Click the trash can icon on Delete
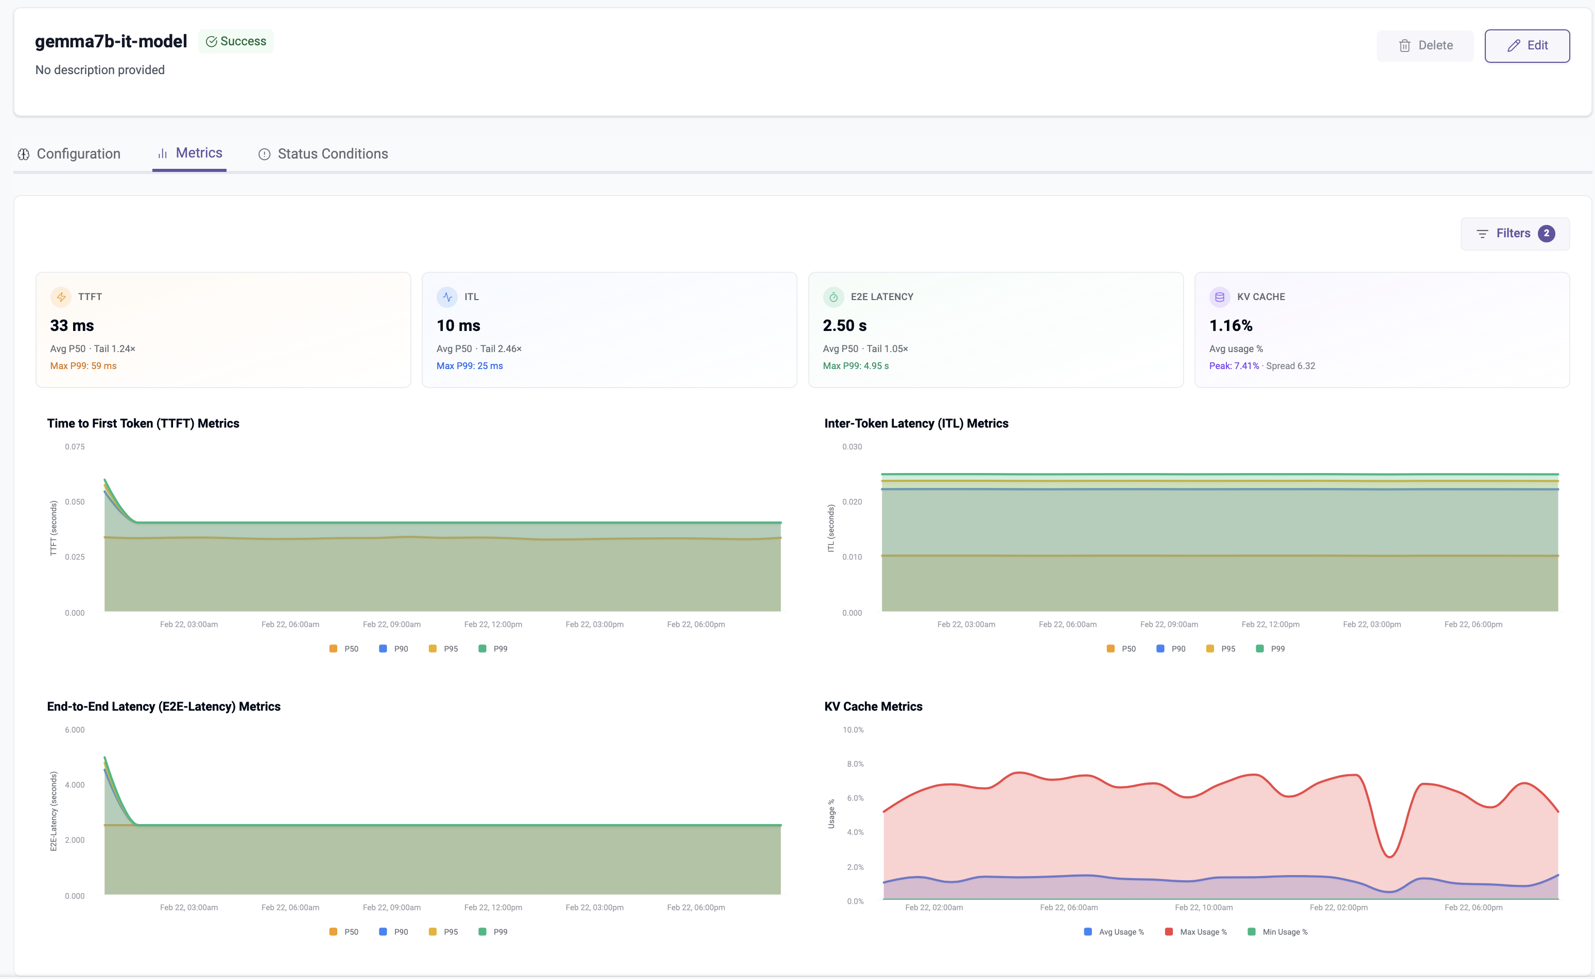Screen dimensions: 1595x979 [1405, 45]
